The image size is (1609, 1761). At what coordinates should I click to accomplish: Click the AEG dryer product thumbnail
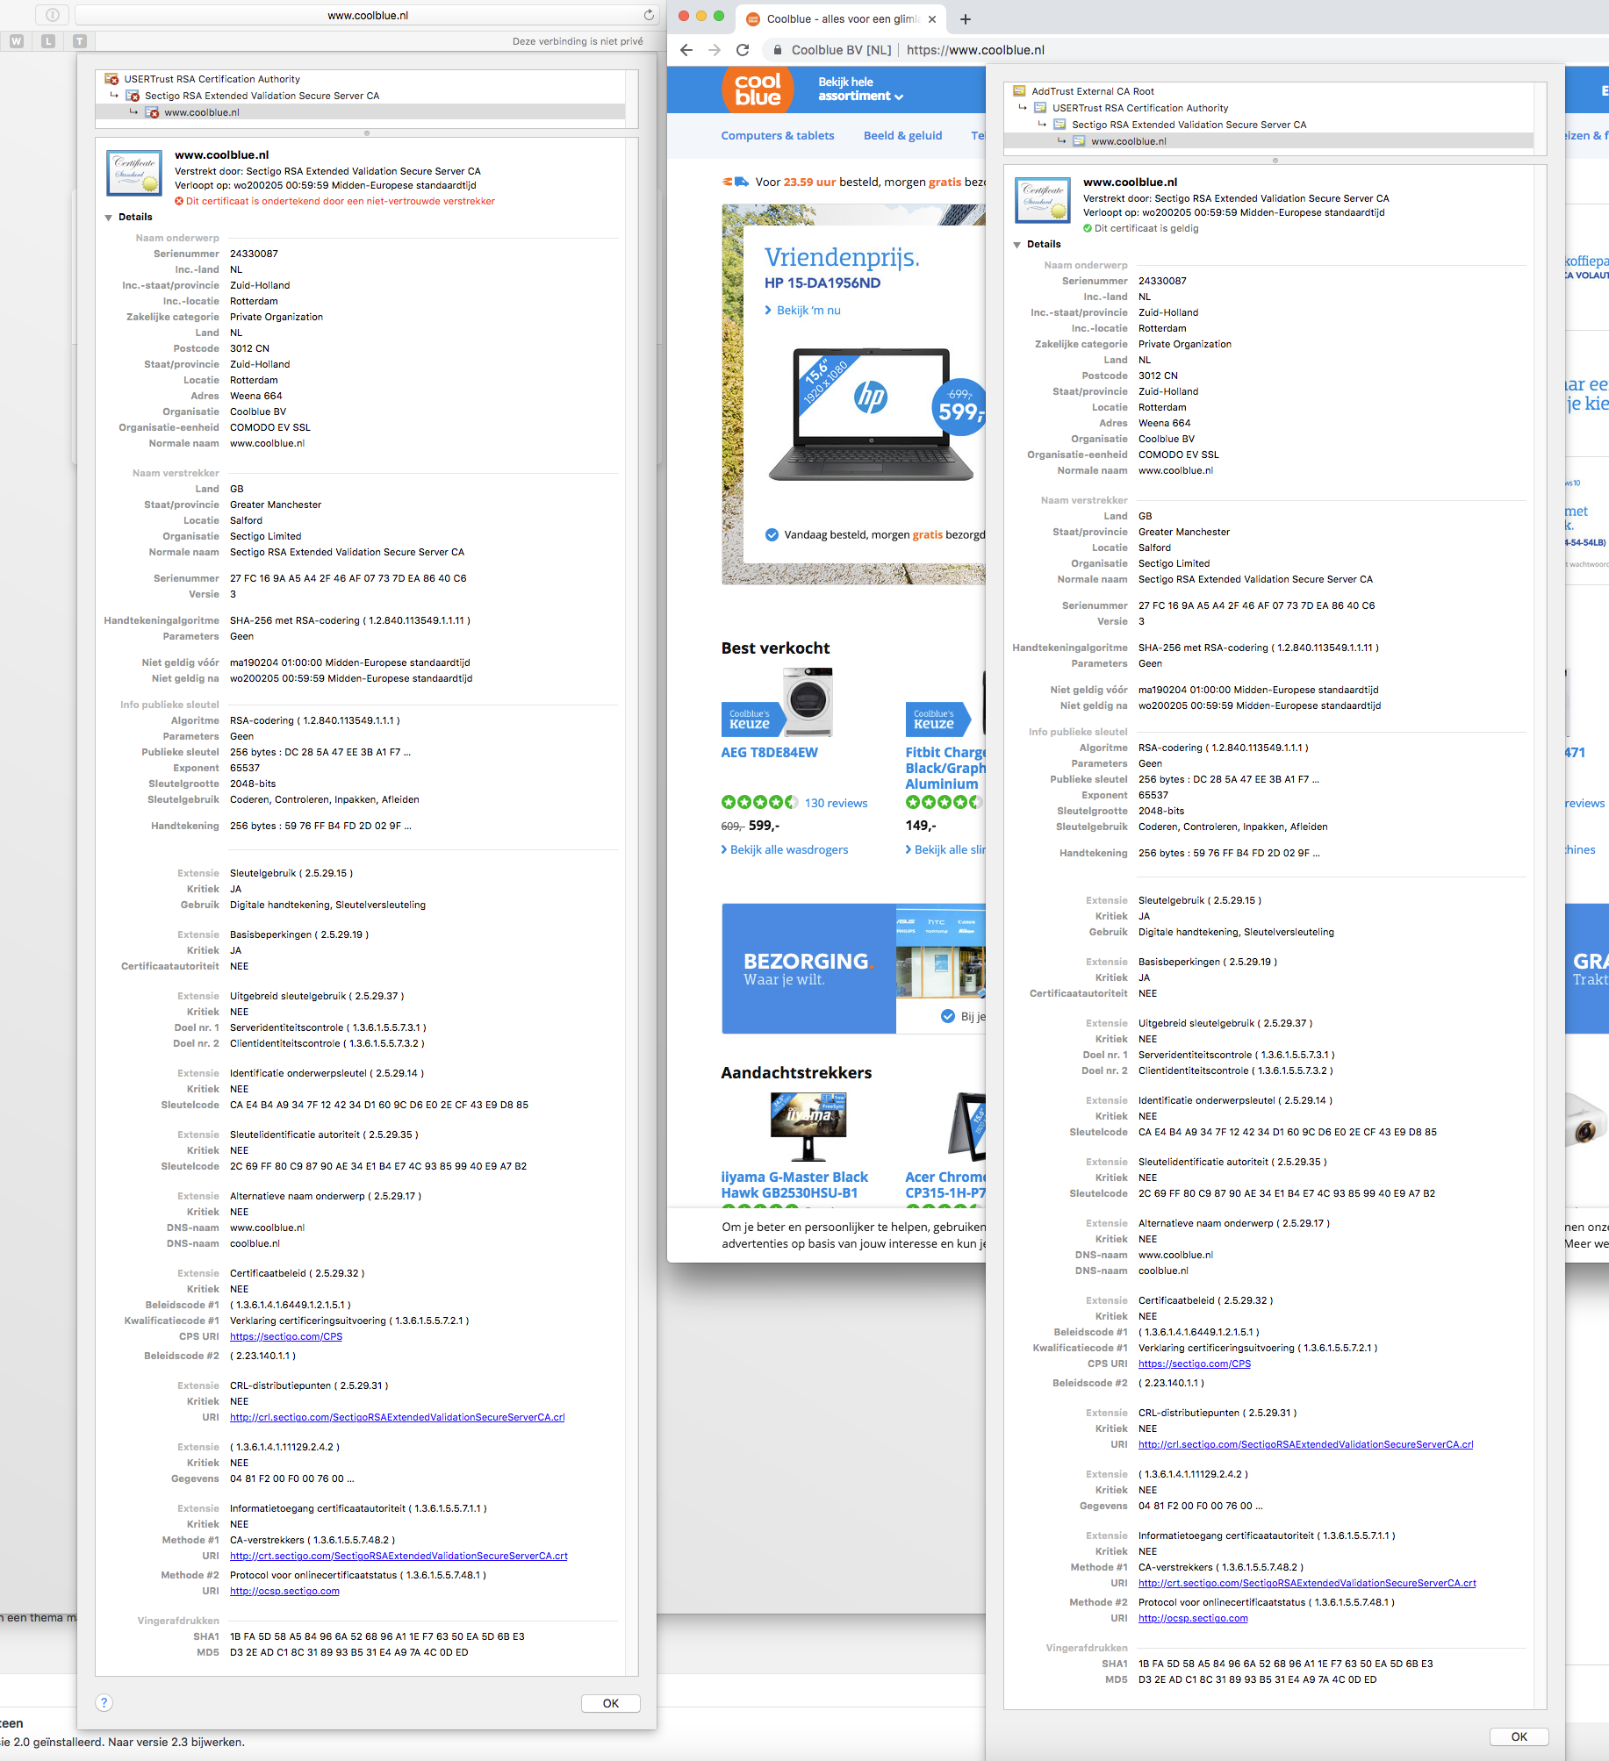pyautogui.click(x=808, y=702)
